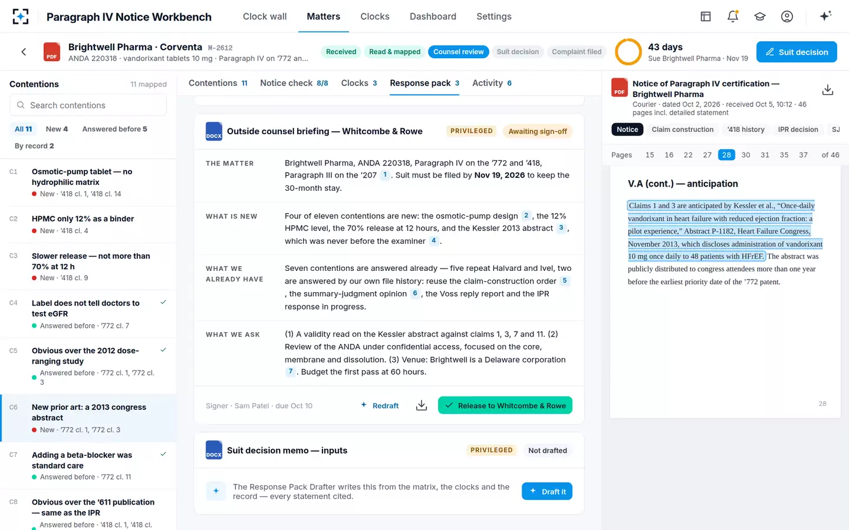
Task: Filter contentions By record 2
Action: [34, 145]
